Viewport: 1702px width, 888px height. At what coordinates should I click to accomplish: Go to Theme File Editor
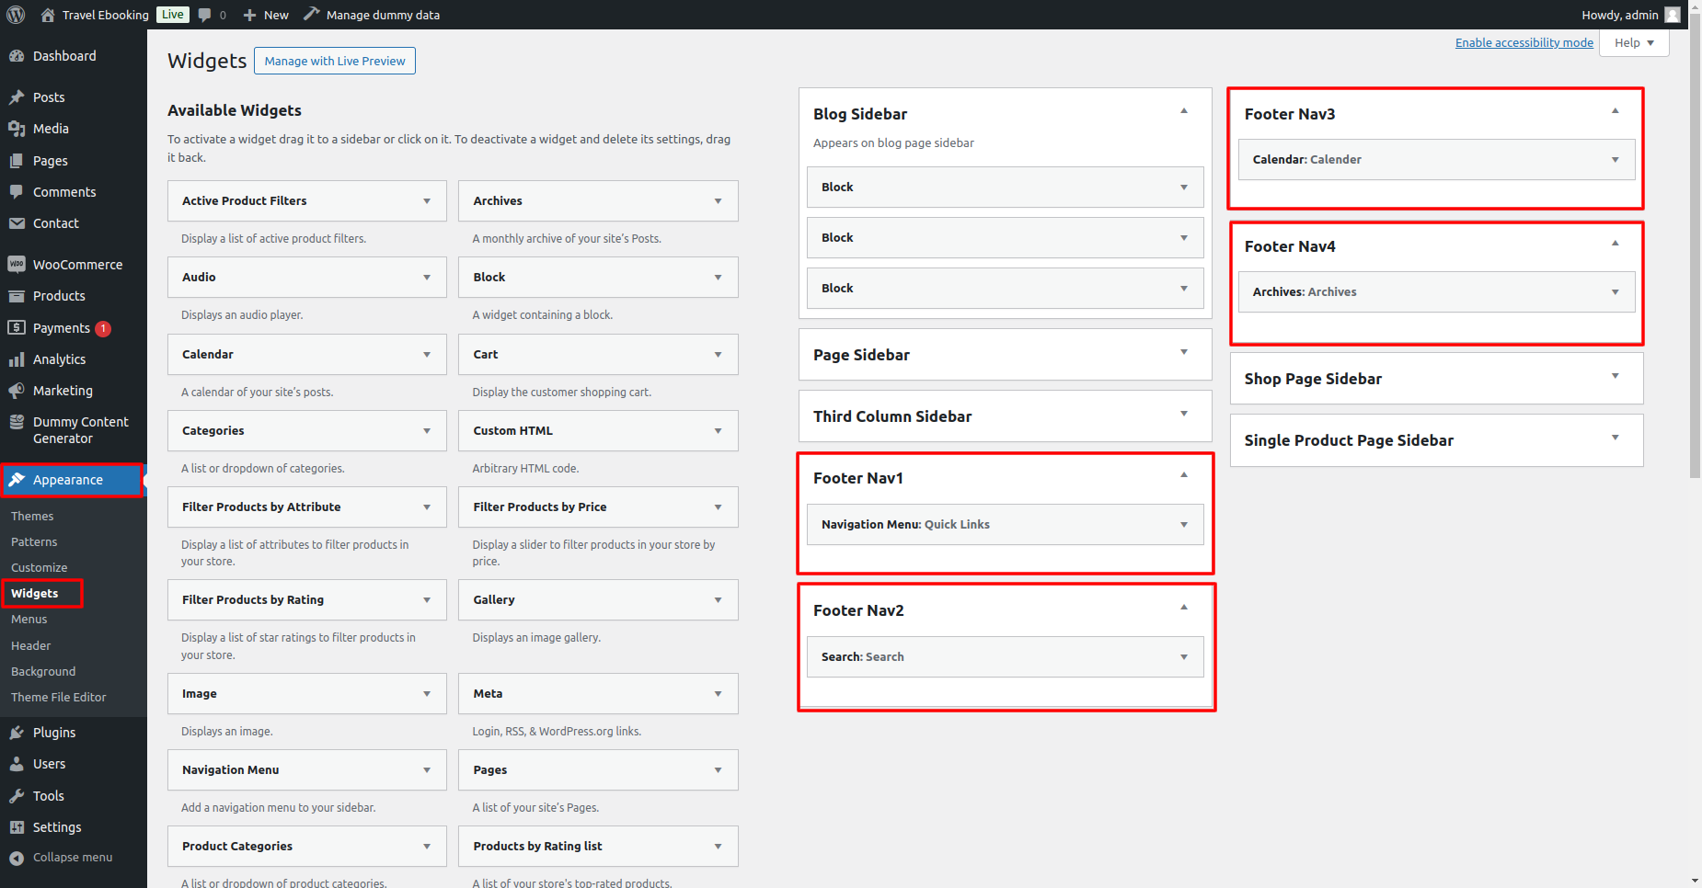[x=59, y=698]
